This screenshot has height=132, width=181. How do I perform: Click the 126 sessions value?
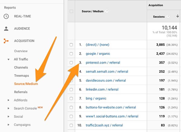(x=162, y=107)
